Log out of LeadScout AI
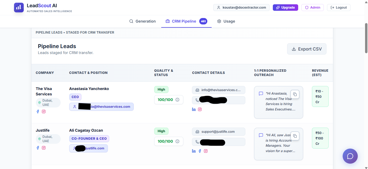The width and height of the screenshot is (368, 169). tap(339, 7)
